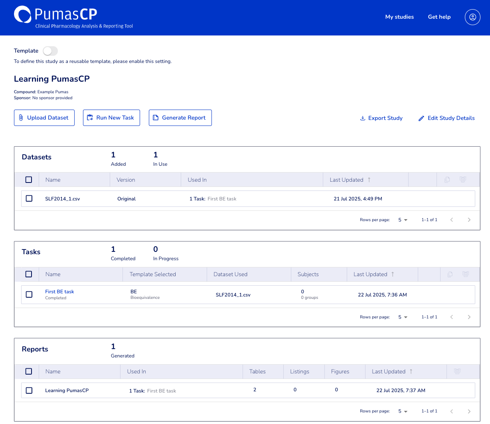
Task: Select the First BE task row checkbox
Action: tap(29, 294)
